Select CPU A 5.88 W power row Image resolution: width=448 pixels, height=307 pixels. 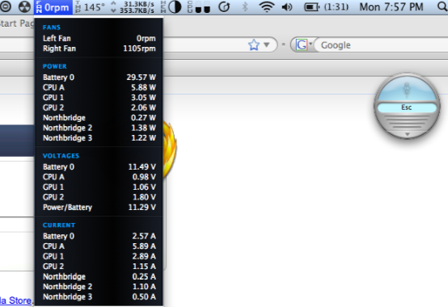[99, 87]
